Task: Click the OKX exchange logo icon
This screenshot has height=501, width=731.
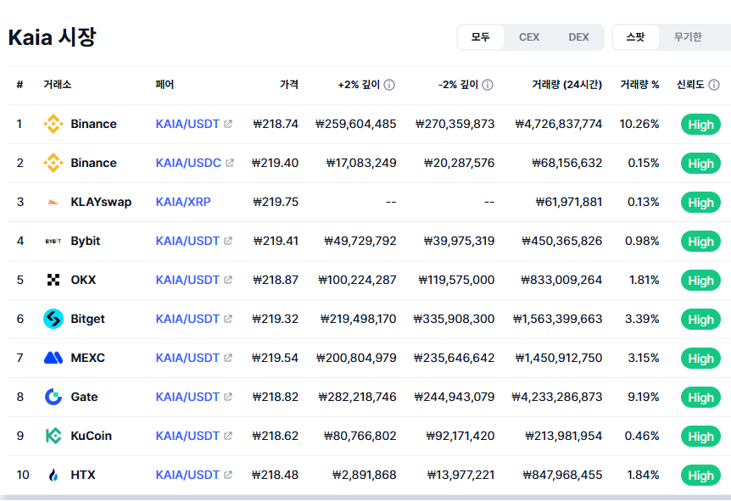Action: pos(53,281)
